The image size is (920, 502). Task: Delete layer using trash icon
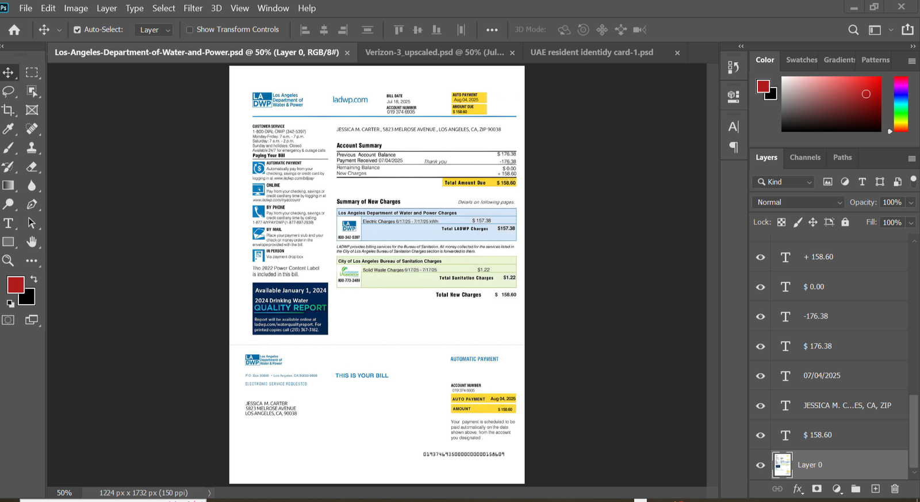pos(895,489)
